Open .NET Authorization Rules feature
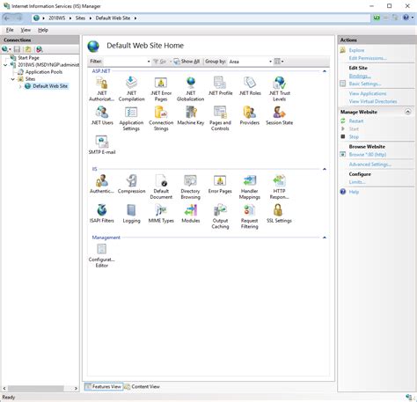The height and width of the screenshot is (402, 417). pyautogui.click(x=102, y=89)
